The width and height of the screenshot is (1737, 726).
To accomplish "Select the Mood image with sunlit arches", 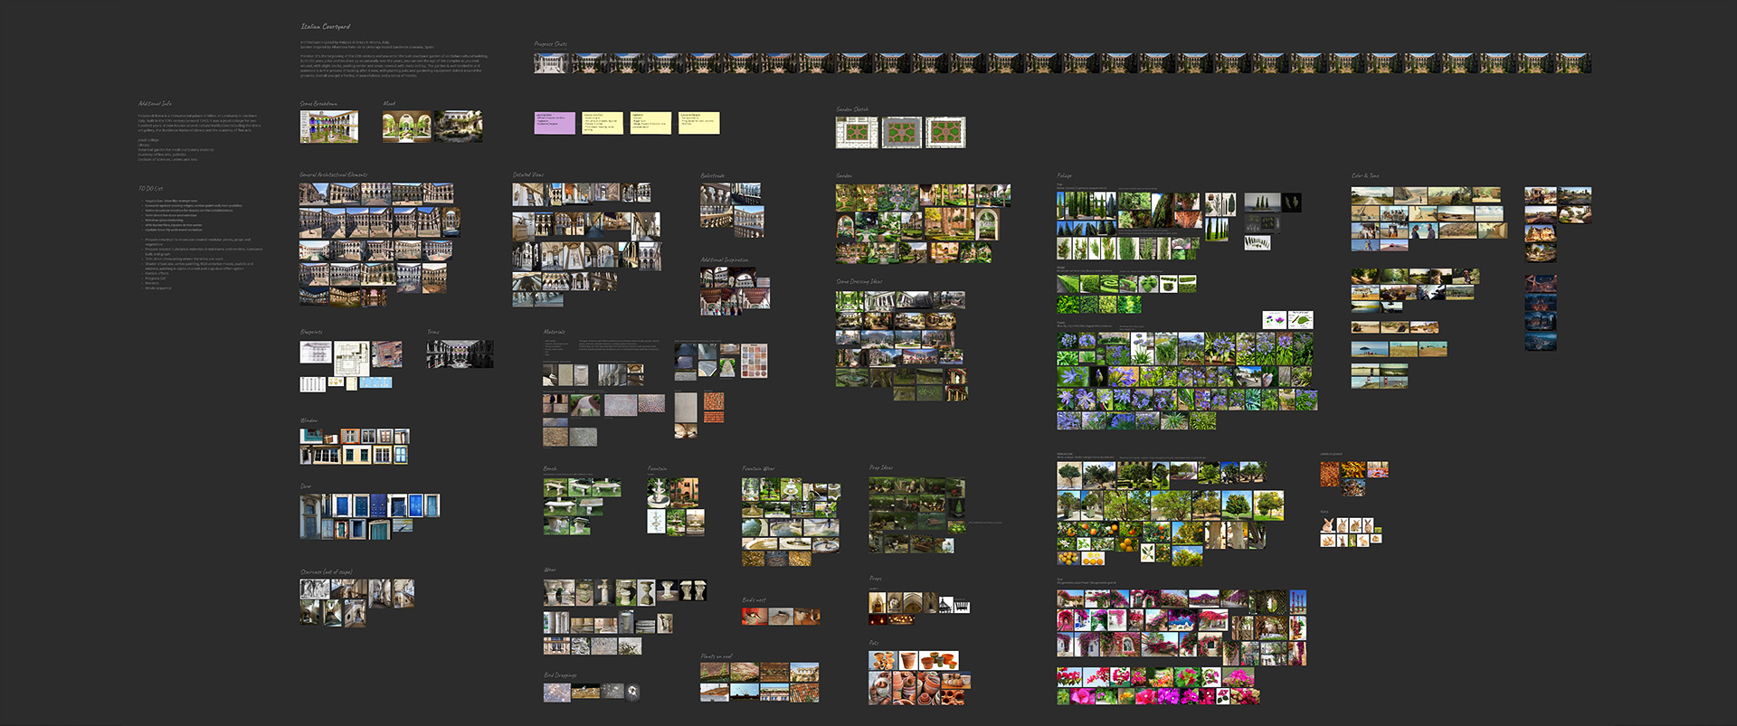I will tap(407, 127).
